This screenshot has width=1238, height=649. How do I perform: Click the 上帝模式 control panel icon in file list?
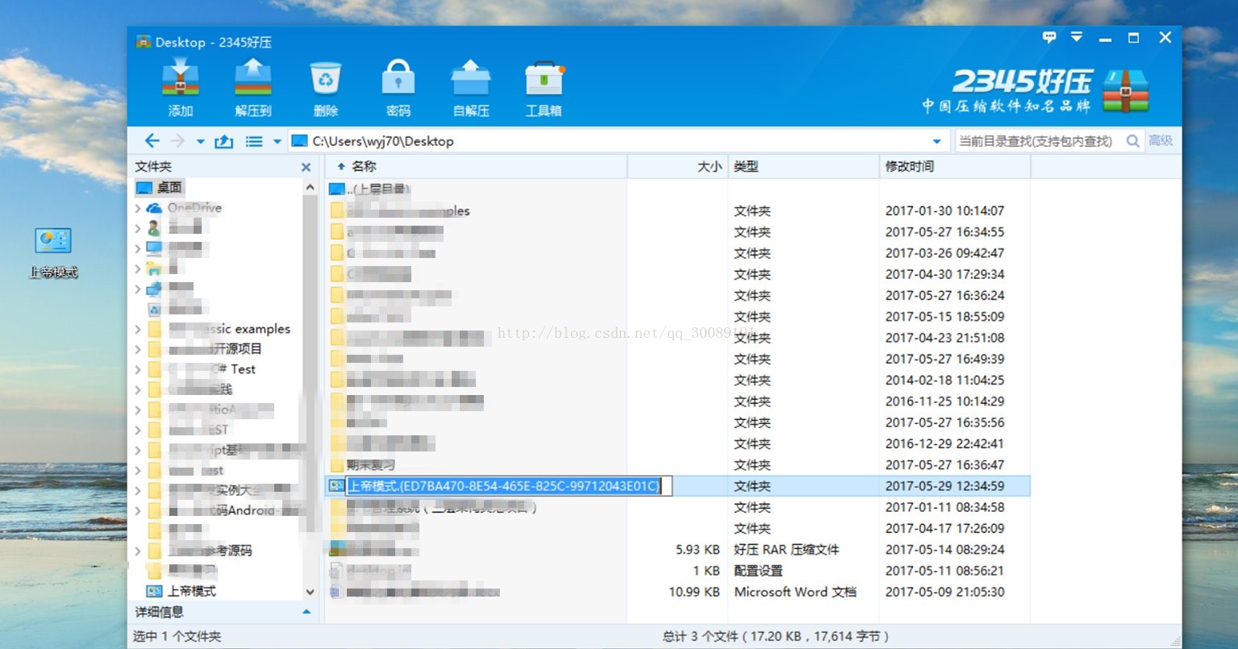coord(337,486)
